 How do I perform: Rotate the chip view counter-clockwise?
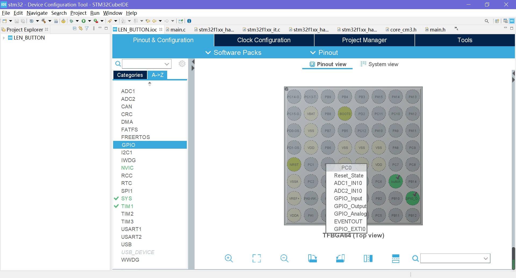340,258
